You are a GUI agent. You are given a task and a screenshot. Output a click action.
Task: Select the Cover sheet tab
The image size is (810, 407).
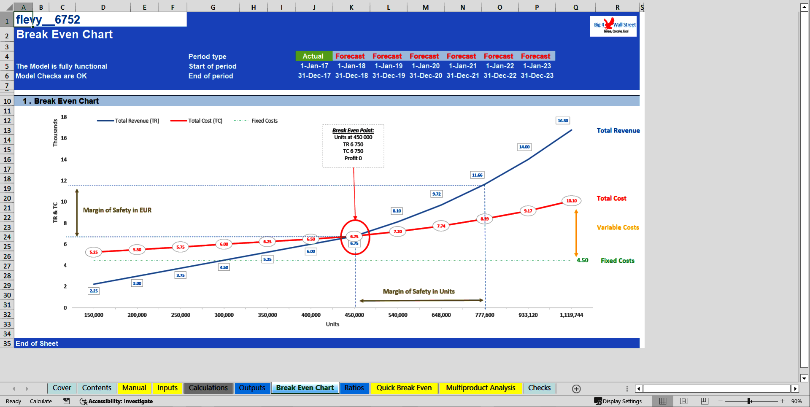62,388
